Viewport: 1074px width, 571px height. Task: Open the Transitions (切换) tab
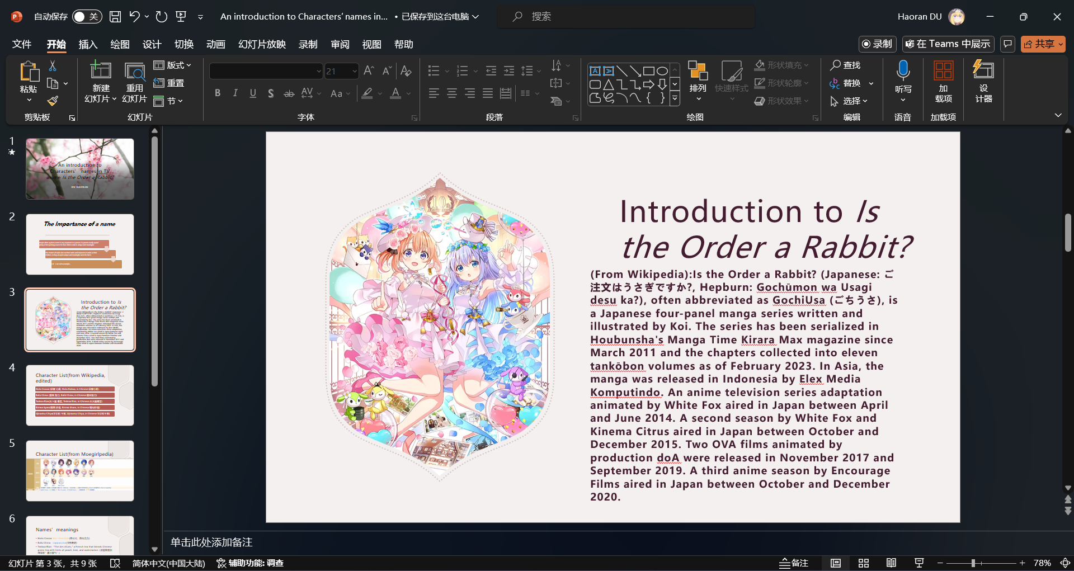[183, 44]
